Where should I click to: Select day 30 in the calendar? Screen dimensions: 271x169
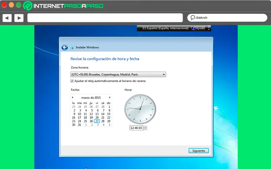click(x=74, y=125)
